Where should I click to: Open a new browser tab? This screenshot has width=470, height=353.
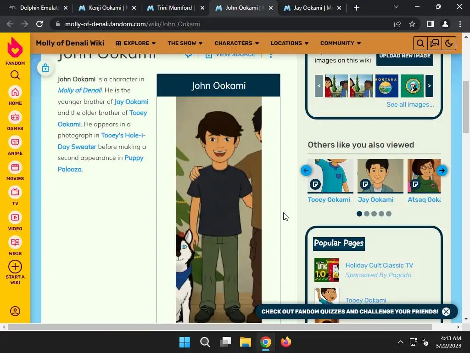pos(356,8)
